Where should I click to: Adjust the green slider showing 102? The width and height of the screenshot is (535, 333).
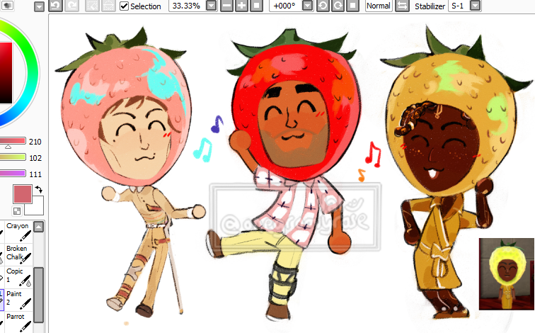click(13, 157)
